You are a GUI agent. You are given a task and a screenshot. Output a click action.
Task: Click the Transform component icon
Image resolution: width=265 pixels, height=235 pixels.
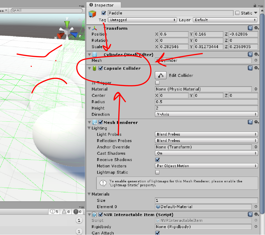94,28
